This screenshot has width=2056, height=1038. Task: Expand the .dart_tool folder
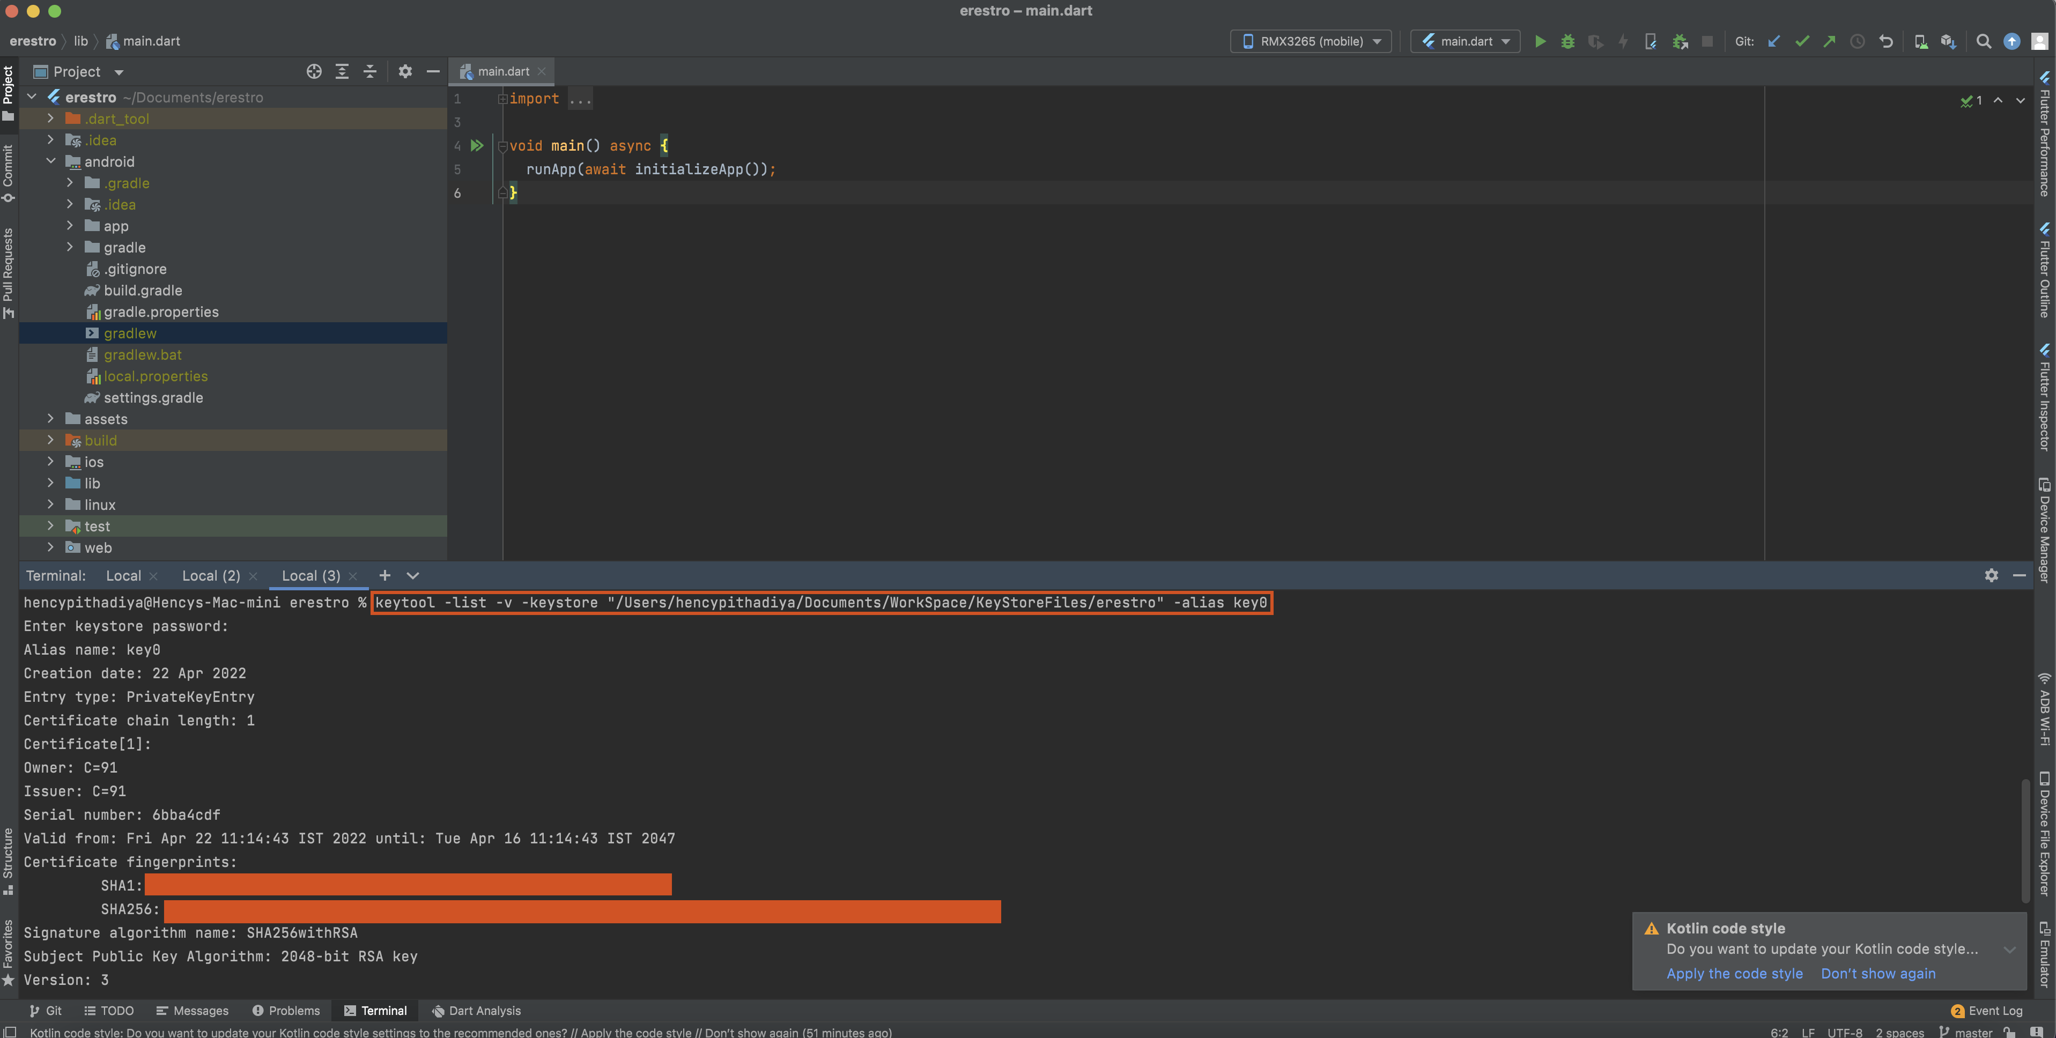[x=50, y=118]
